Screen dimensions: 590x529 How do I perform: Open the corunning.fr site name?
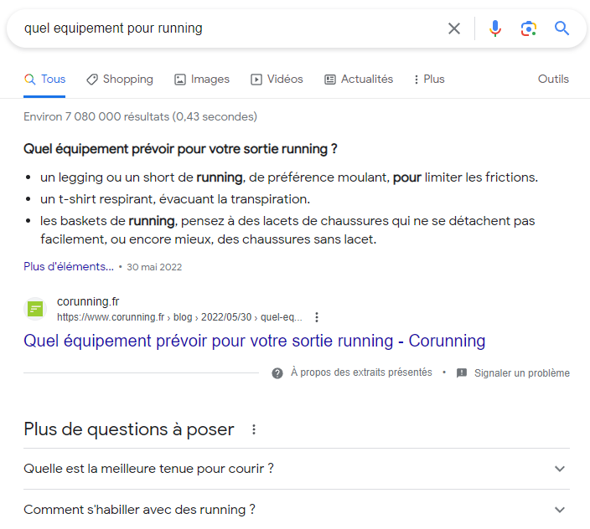tap(88, 301)
